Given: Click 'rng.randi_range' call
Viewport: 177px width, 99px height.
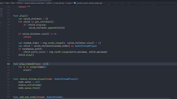Looking at the screenshot, I should pyautogui.click(x=53, y=43).
